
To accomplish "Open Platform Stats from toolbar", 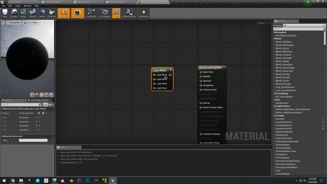I will coord(129,13).
